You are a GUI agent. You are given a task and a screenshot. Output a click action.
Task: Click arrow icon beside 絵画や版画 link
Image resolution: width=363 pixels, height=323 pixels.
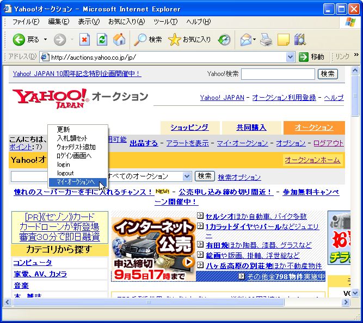click(x=200, y=255)
